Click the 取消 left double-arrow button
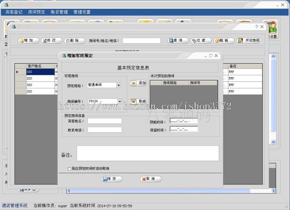The width and height of the screenshot is (290, 210). [x=138, y=102]
